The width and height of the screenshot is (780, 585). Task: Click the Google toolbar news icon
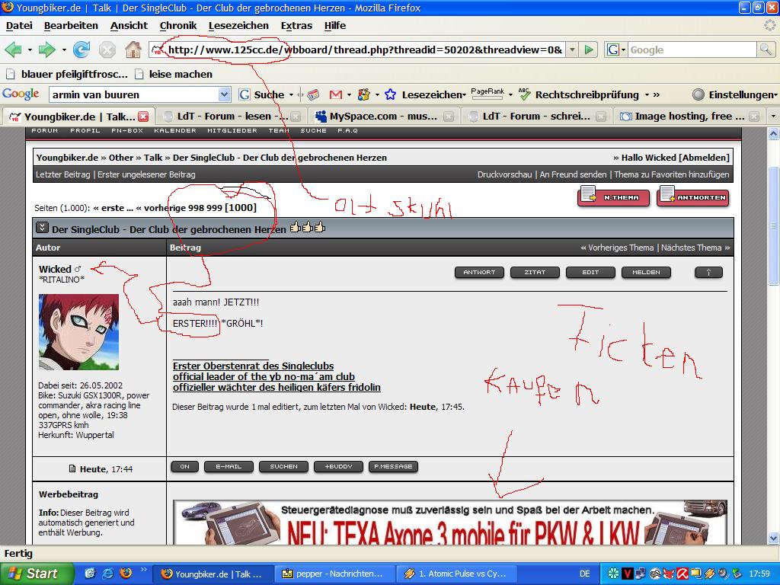(x=313, y=94)
